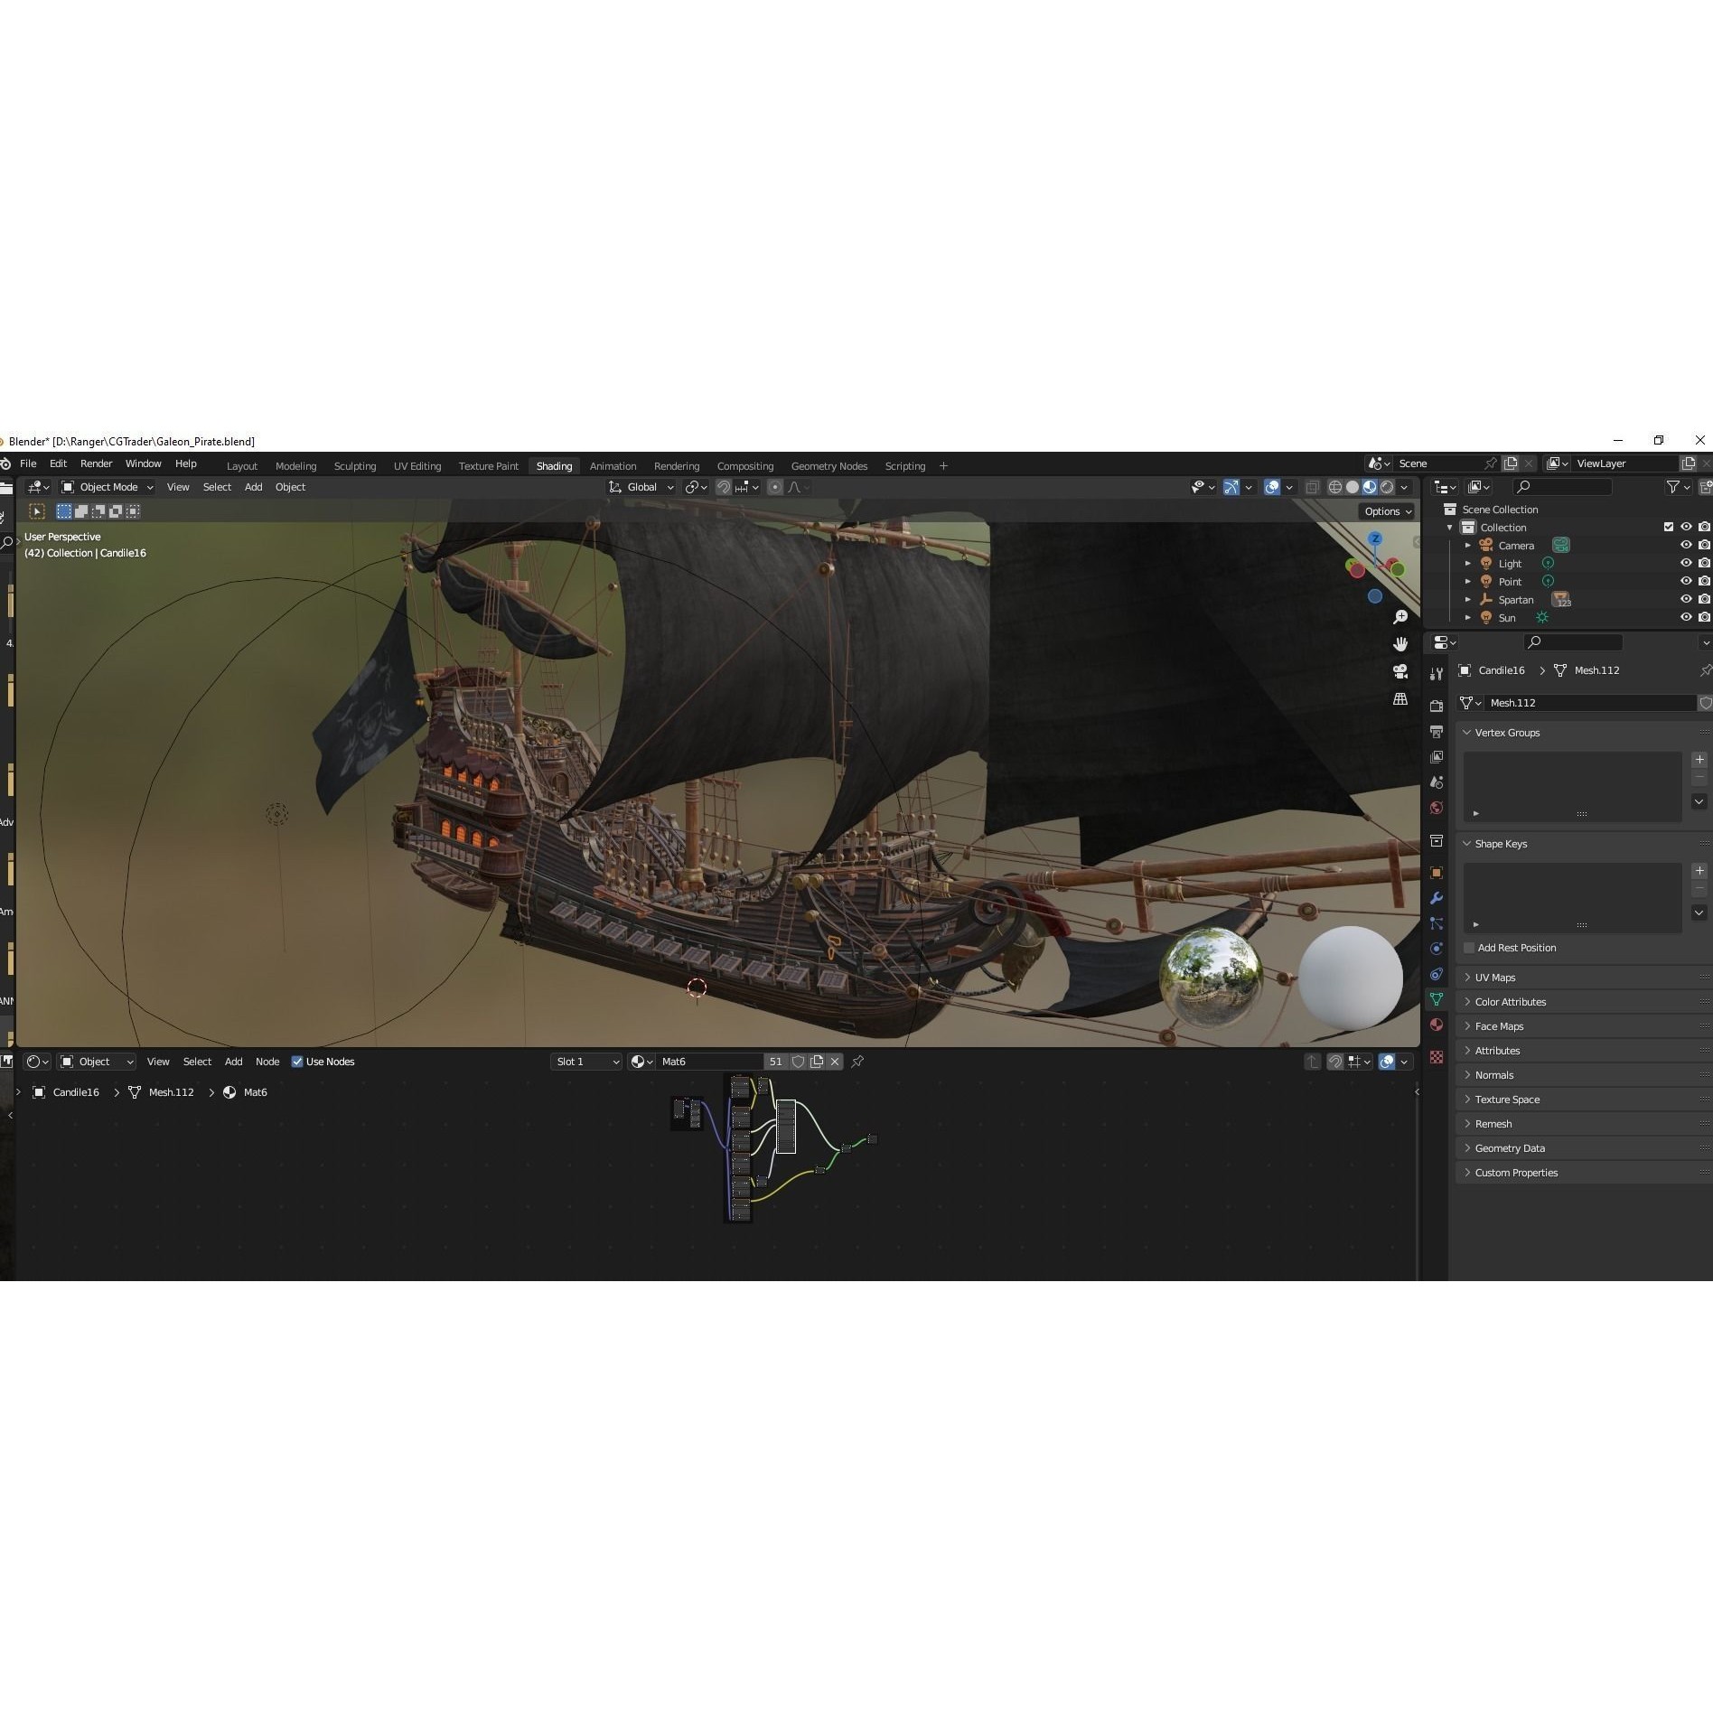Unlink the Mat6 material with the X button

pos(834,1062)
